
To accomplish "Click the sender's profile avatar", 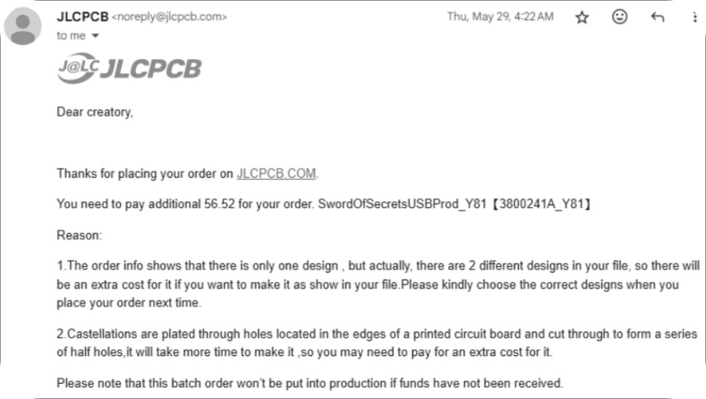I will pyautogui.click(x=23, y=26).
